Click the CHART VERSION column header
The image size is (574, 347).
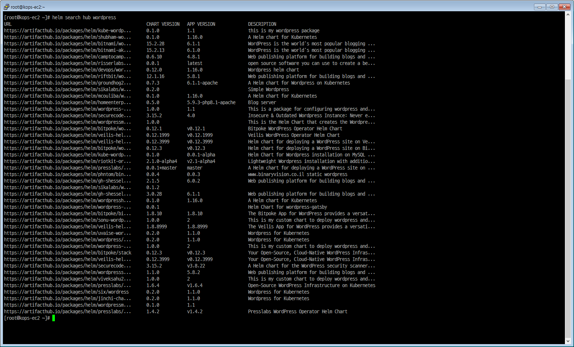163,24
